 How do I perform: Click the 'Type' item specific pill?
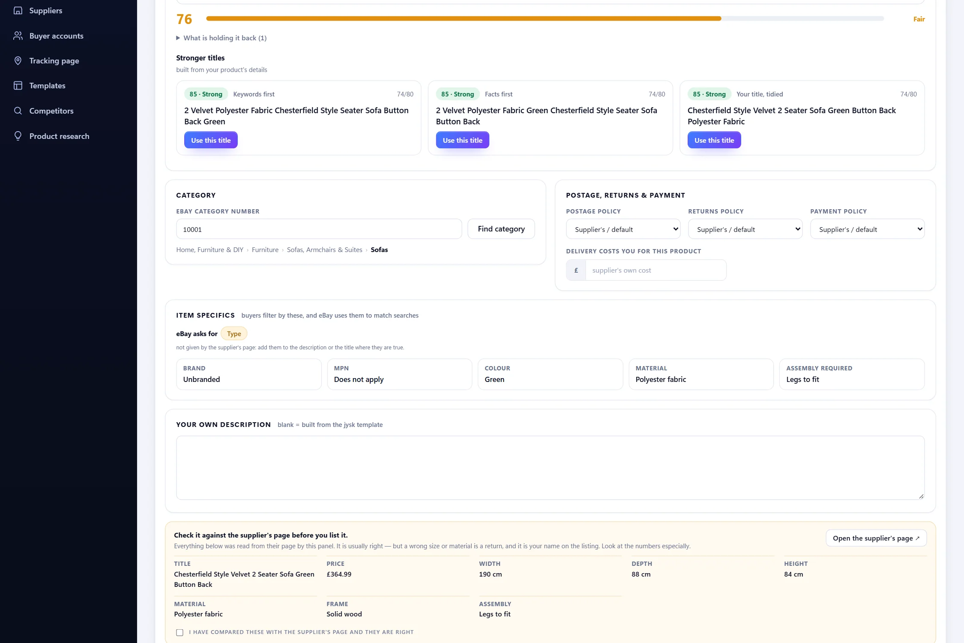click(234, 334)
